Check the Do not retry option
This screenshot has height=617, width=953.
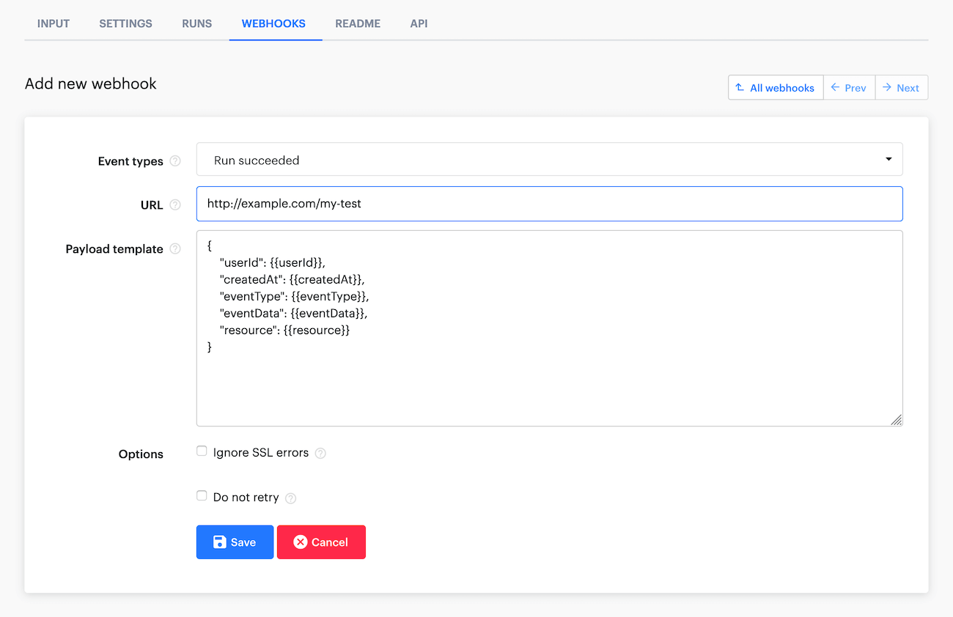(202, 495)
